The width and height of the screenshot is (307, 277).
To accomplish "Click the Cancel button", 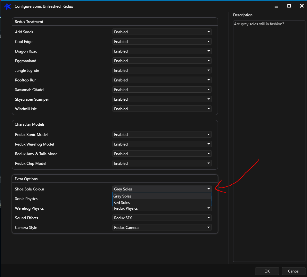I will (293, 271).
